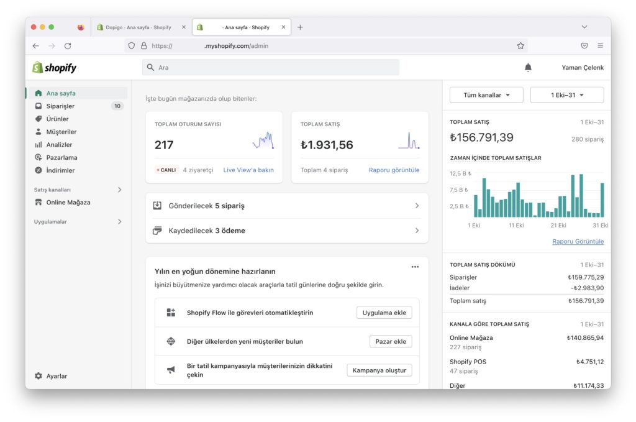Click Raporu görüntüle link in sales card
This screenshot has width=636, height=422.
pyautogui.click(x=394, y=170)
